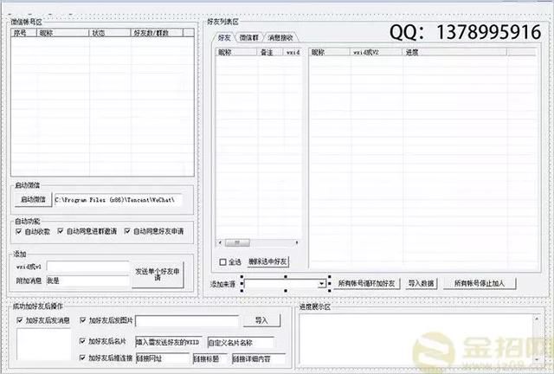Switch to the 好友 tab

[x=224, y=38]
